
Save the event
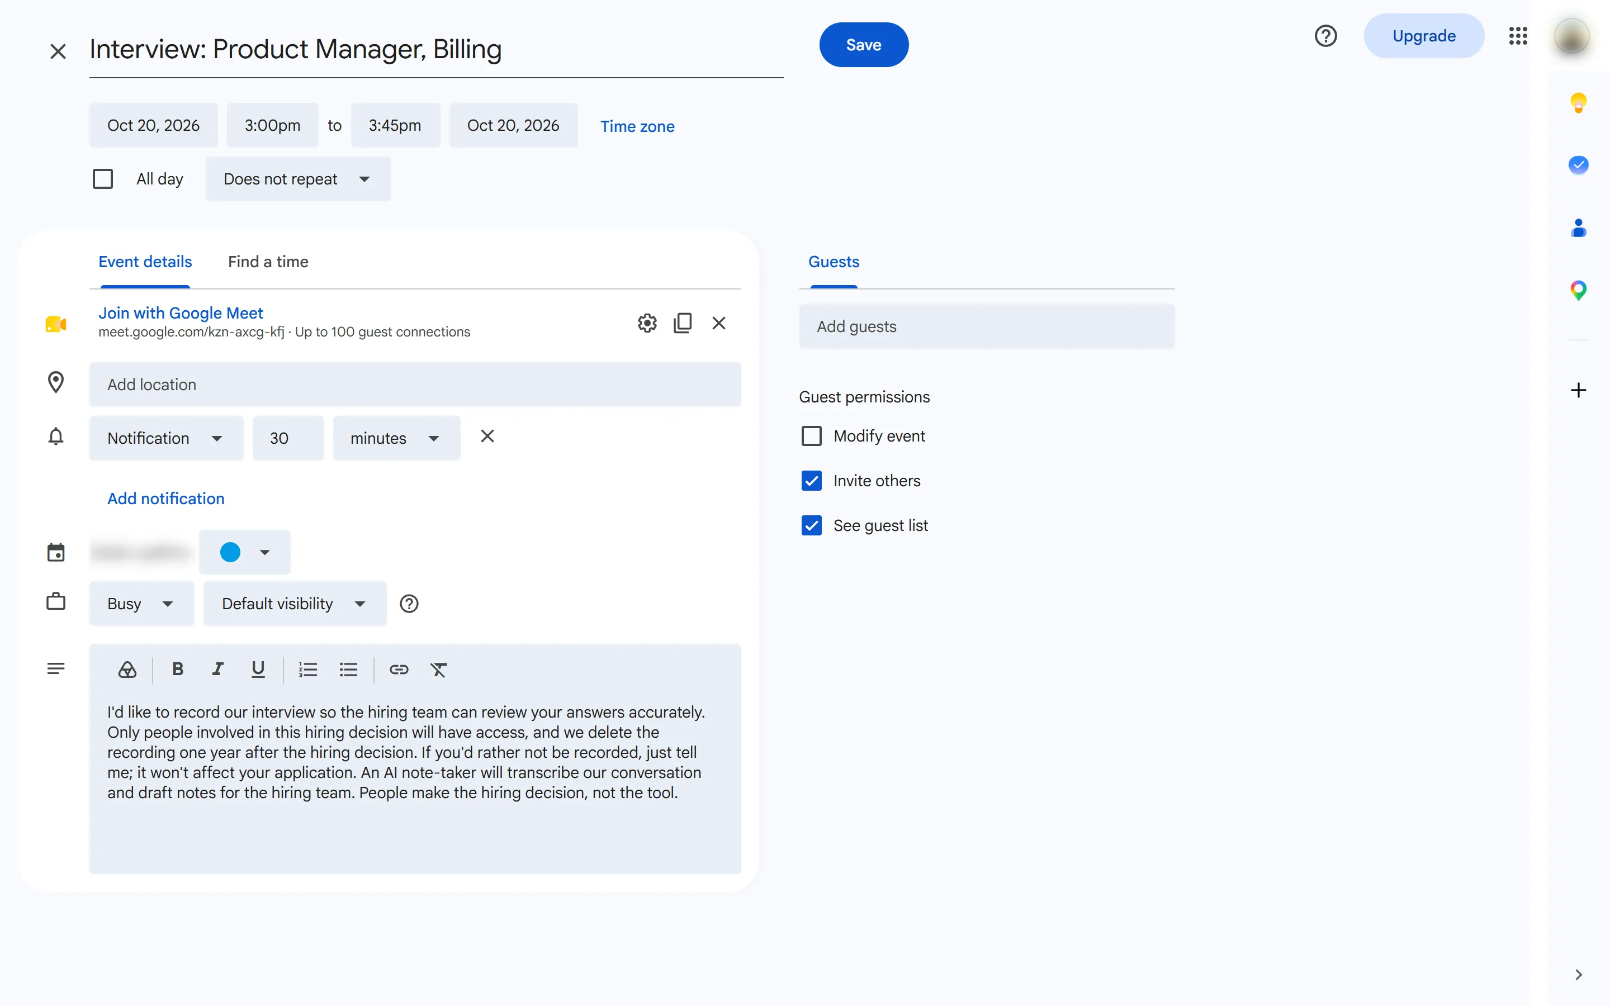pos(864,45)
